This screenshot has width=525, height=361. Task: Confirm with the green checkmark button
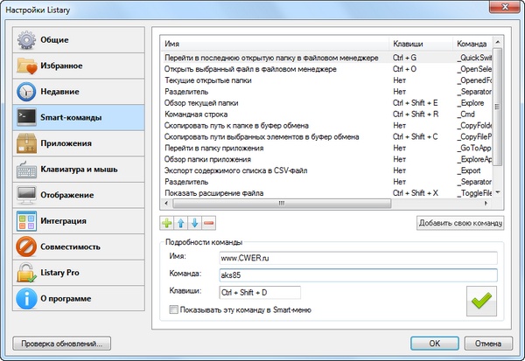pos(482,300)
